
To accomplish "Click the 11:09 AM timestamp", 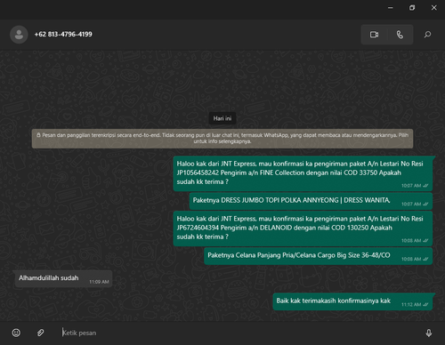I will [x=99, y=282].
